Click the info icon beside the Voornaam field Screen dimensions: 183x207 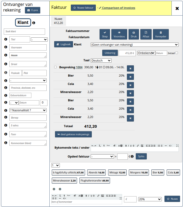tap(6, 47)
